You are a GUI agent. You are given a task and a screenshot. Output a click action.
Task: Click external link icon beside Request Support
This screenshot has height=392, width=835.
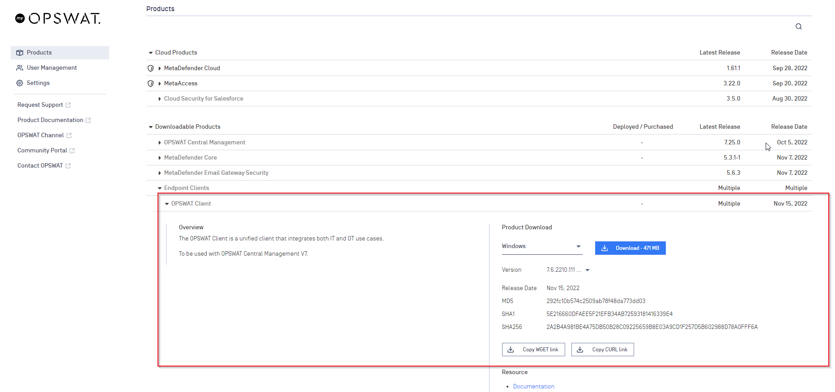coord(68,105)
